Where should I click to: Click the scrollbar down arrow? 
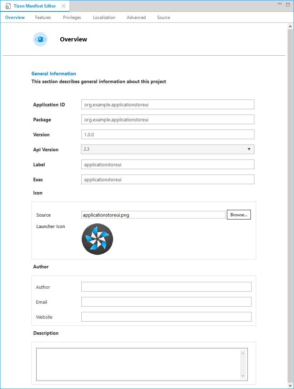point(290,386)
